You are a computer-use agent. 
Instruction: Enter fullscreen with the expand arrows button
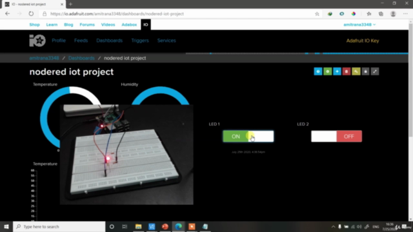[x=375, y=72]
